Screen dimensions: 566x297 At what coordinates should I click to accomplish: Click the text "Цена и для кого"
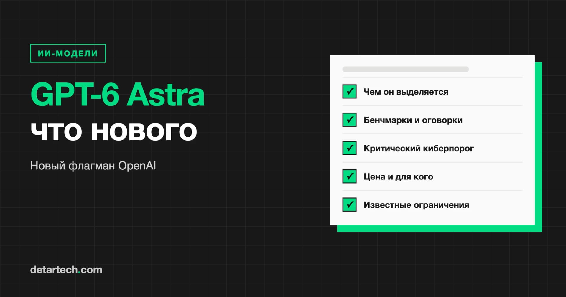coord(398,177)
